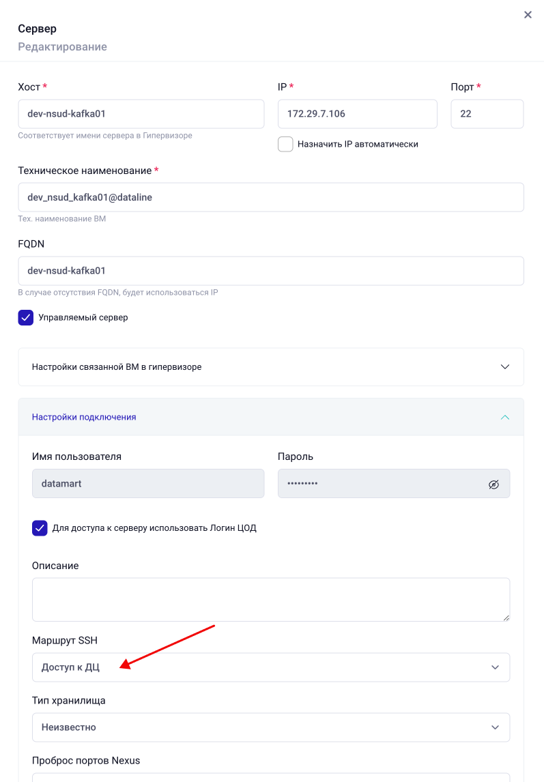Click the Хост input field

pos(141,114)
